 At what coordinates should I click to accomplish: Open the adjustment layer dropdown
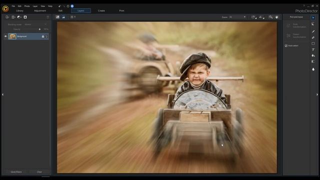19,17
